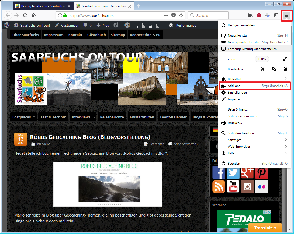Expand the Web-Entwickler submenu
The height and width of the screenshot is (234, 294).
point(254,147)
